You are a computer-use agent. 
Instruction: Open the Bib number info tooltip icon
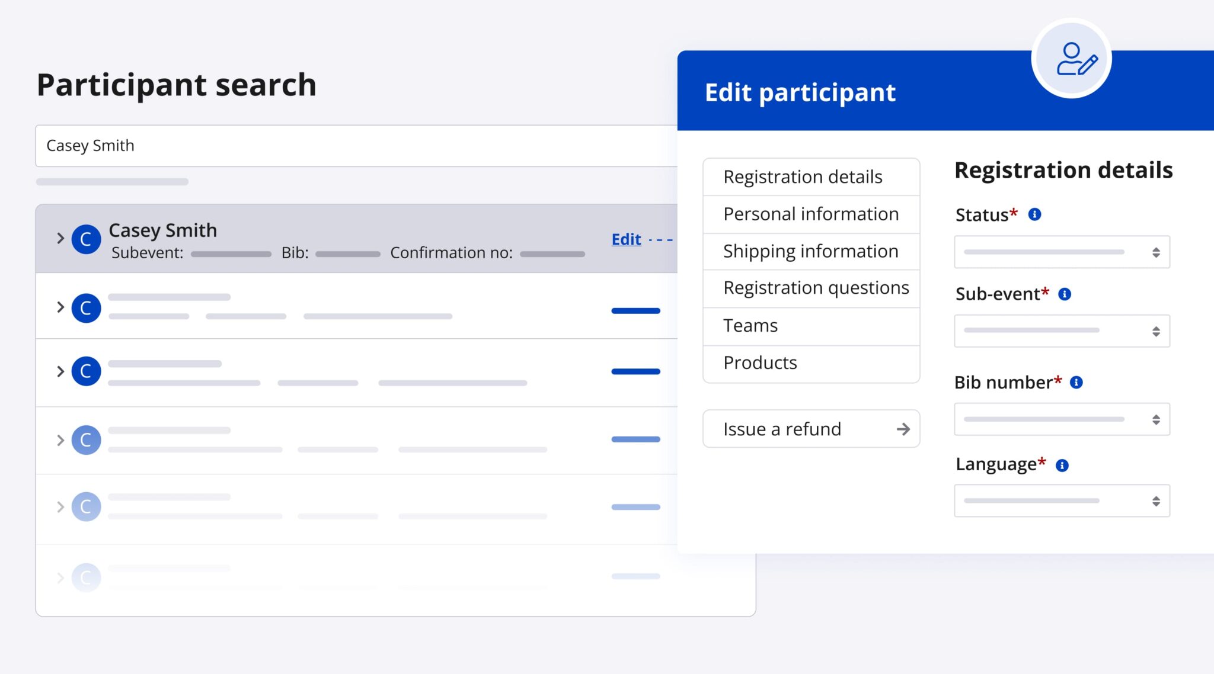click(x=1077, y=383)
